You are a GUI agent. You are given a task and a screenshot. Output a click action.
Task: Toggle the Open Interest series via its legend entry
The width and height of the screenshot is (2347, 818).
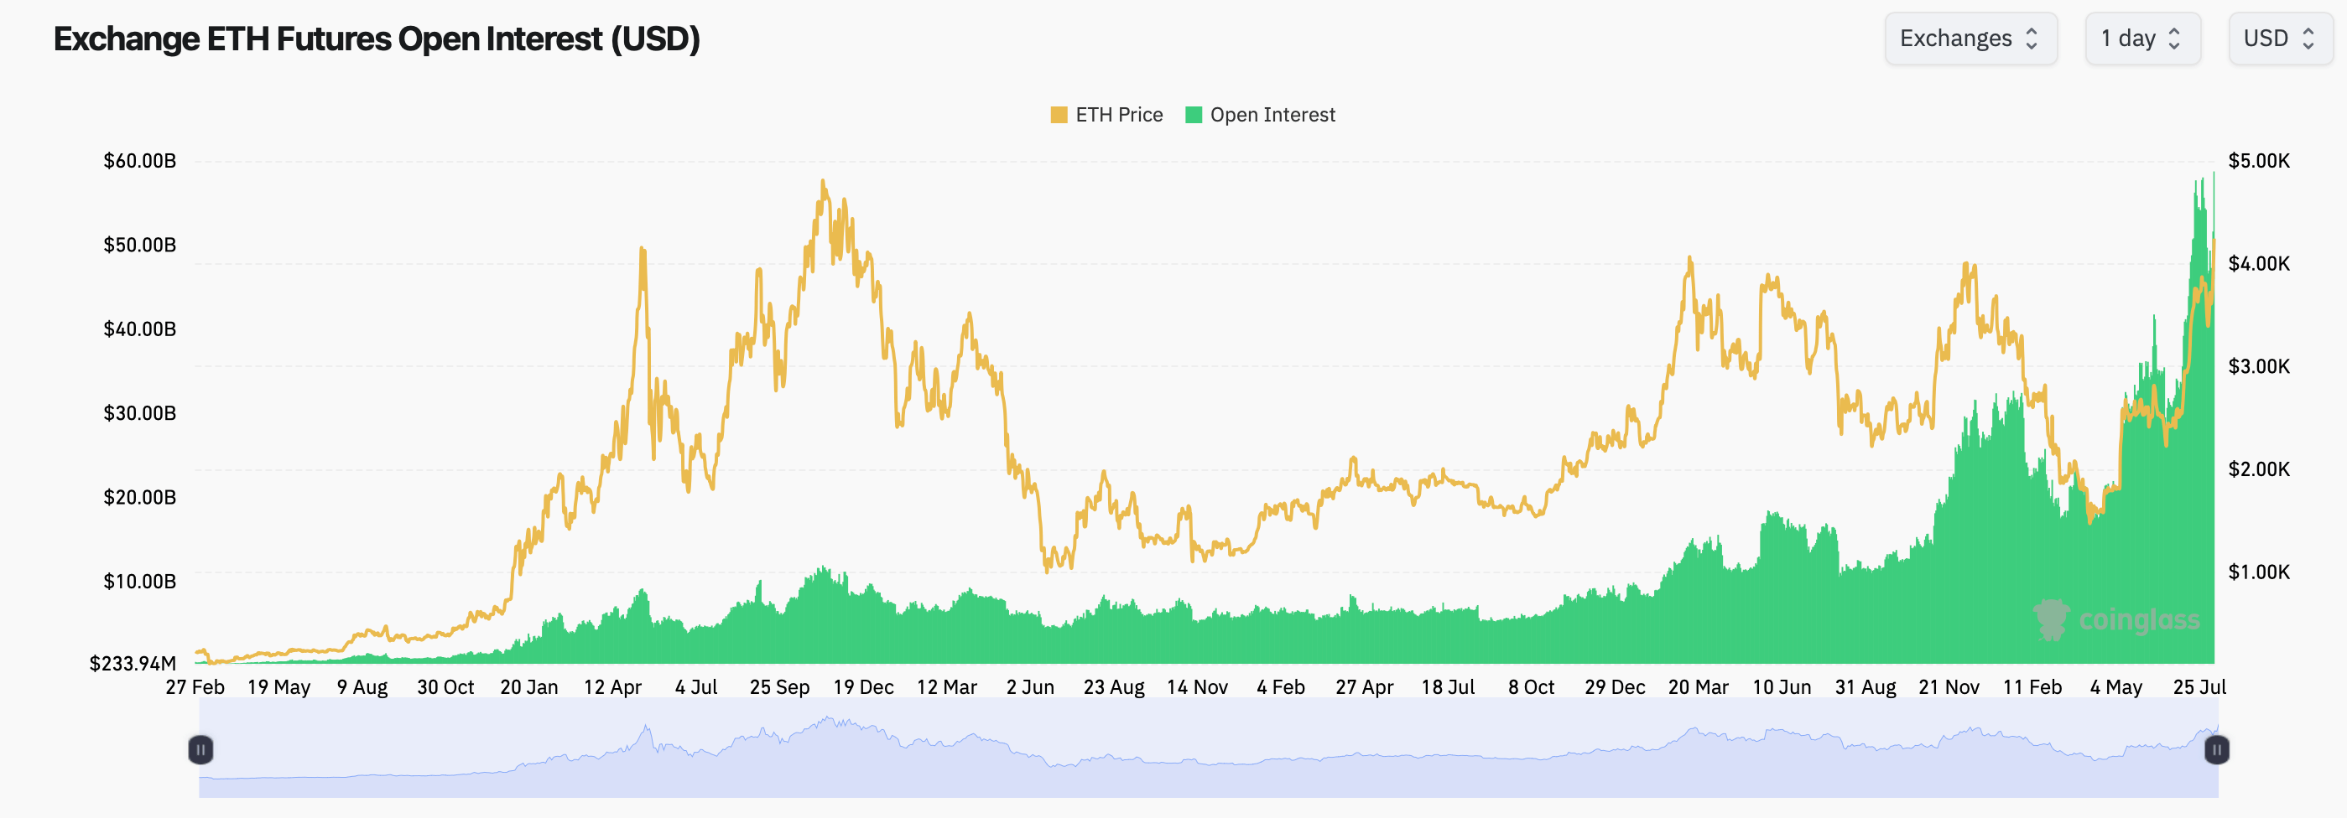coord(1261,115)
